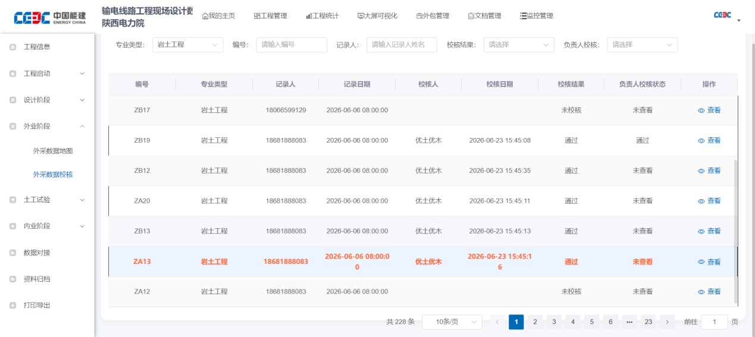Go to next page arrow
This screenshot has width=755, height=337.
[x=667, y=322]
